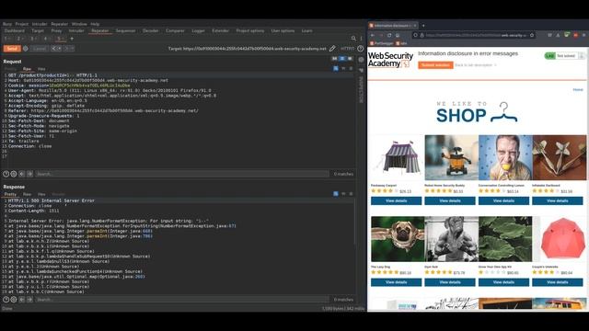Select Repeater tab number 2

tap(20, 39)
